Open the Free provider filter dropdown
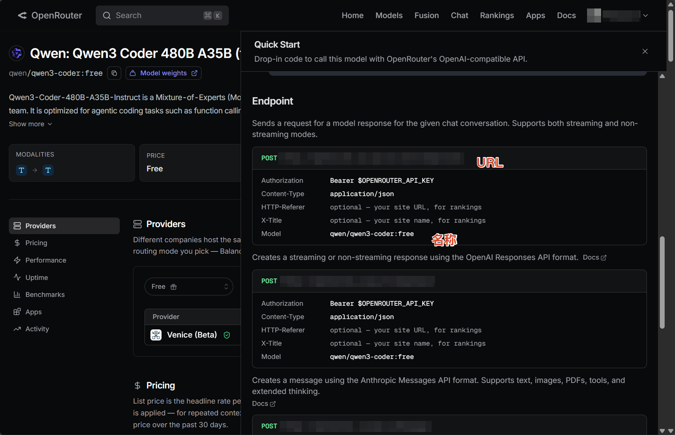Viewport: 675px width, 435px height. pos(189,287)
